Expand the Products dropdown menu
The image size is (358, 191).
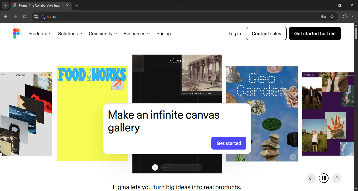coord(40,34)
